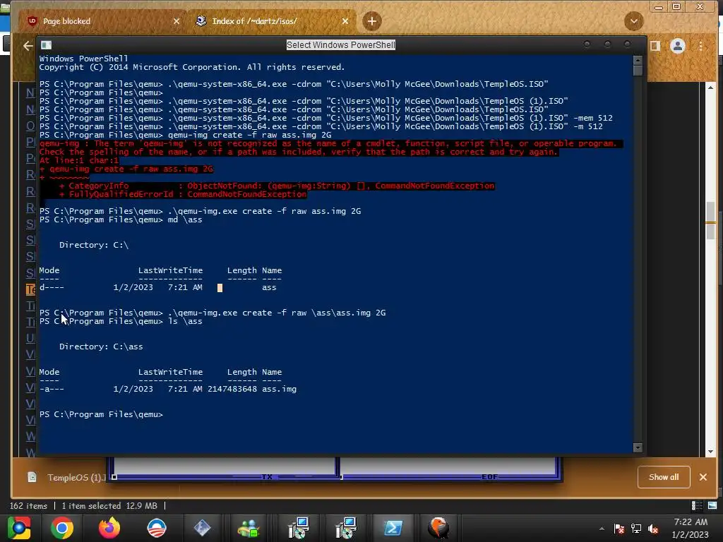Viewport: 723px width, 542px height.
Task: Click the CommandNotFoundException FullyQualifiedErrorId line
Action: (183, 194)
